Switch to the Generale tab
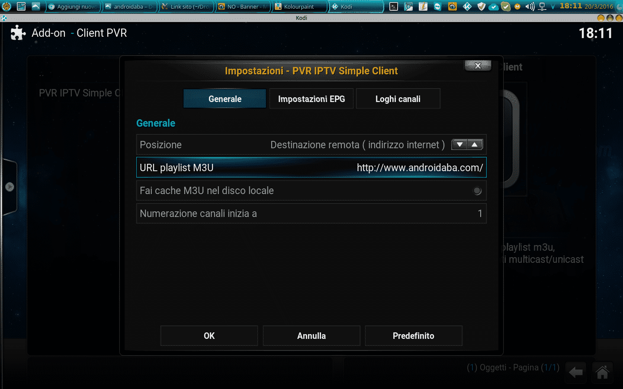The width and height of the screenshot is (623, 389). [225, 99]
